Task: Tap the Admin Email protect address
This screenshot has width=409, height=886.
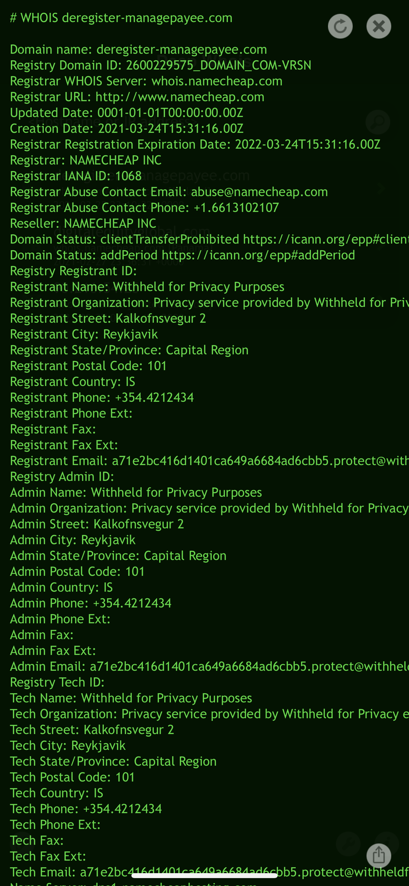Action: 249,666
